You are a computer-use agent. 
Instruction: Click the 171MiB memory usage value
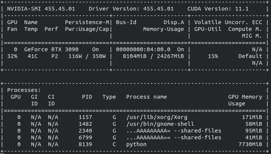(x=252, y=117)
